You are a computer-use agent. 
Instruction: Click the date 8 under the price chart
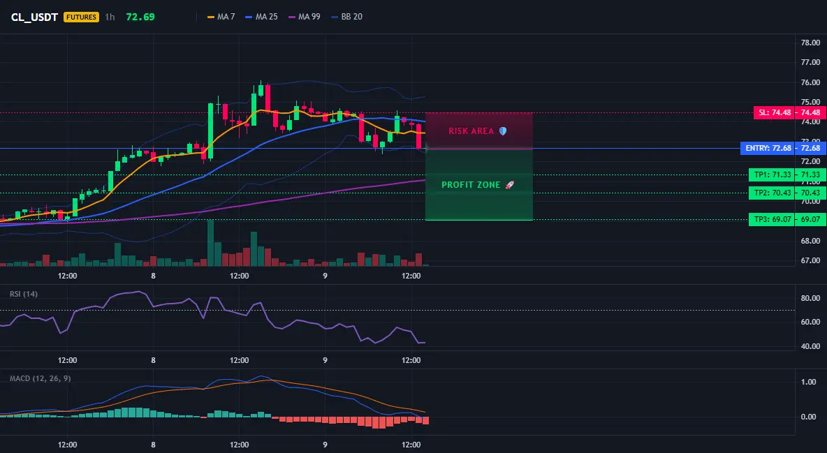point(154,276)
